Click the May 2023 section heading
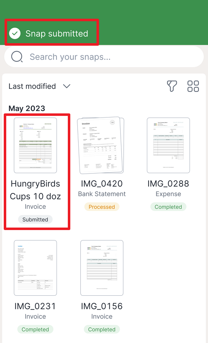The width and height of the screenshot is (208, 343). (x=27, y=108)
